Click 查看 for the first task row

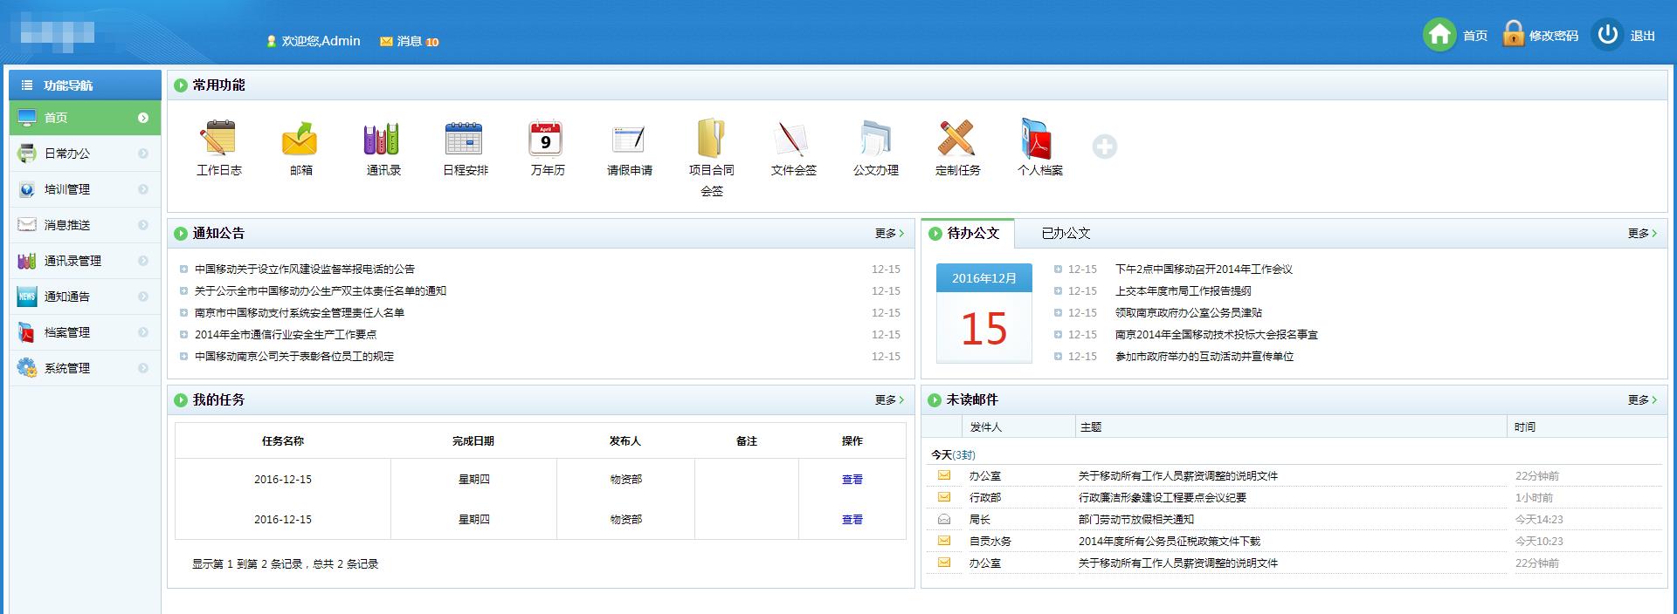click(x=852, y=480)
